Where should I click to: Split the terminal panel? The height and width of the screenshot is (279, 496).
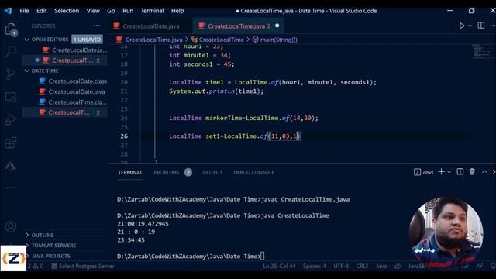coord(460,172)
